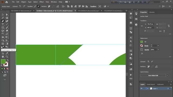Viewport: 173px width, 97px height.
Task: Select the Width/Warp tool
Action: click(x=3, y=37)
